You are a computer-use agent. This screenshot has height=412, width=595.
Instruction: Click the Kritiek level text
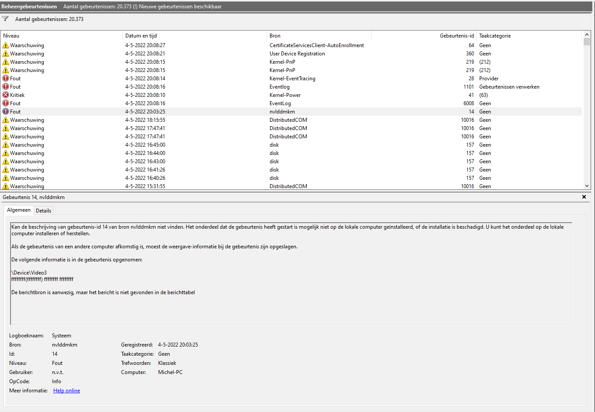pos(17,95)
